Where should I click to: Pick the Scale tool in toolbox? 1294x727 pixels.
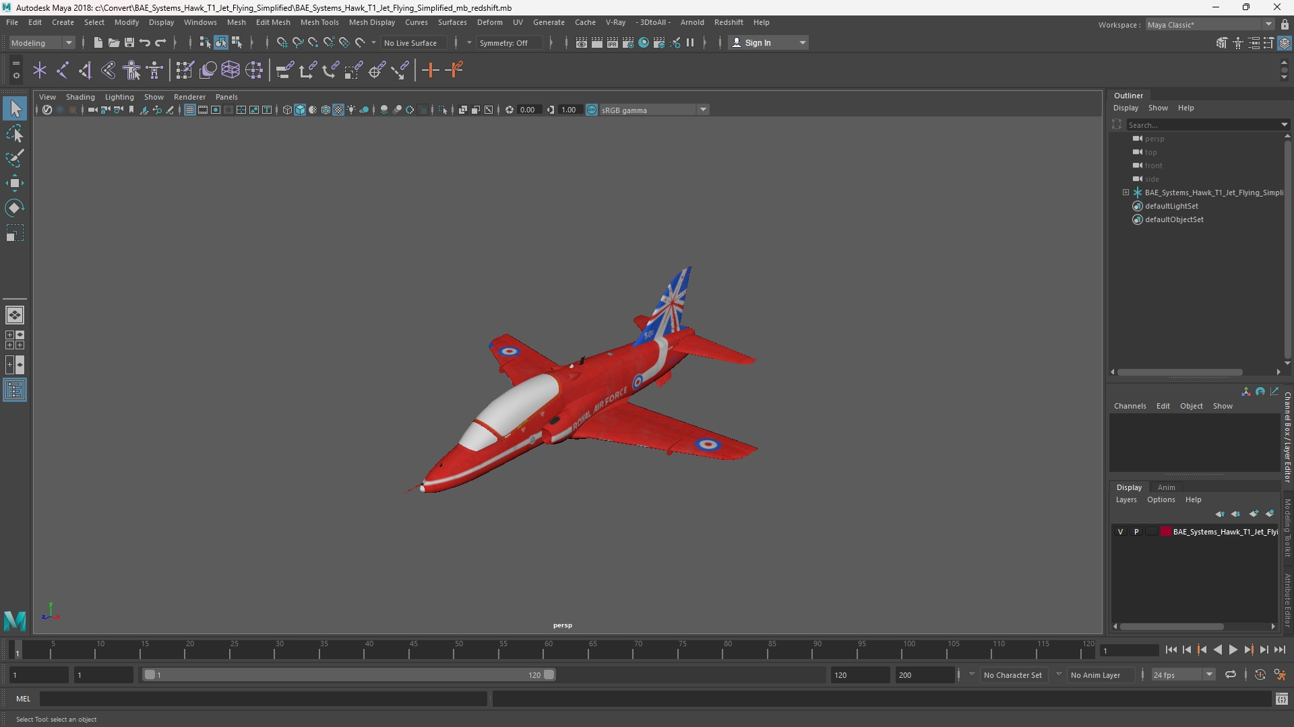15,233
